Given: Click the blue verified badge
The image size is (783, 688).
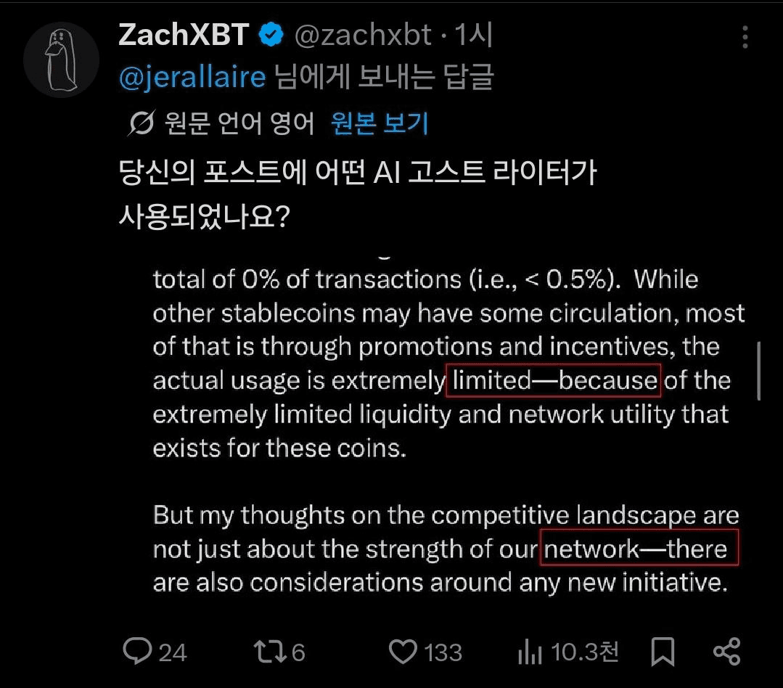Looking at the screenshot, I should click(x=271, y=34).
